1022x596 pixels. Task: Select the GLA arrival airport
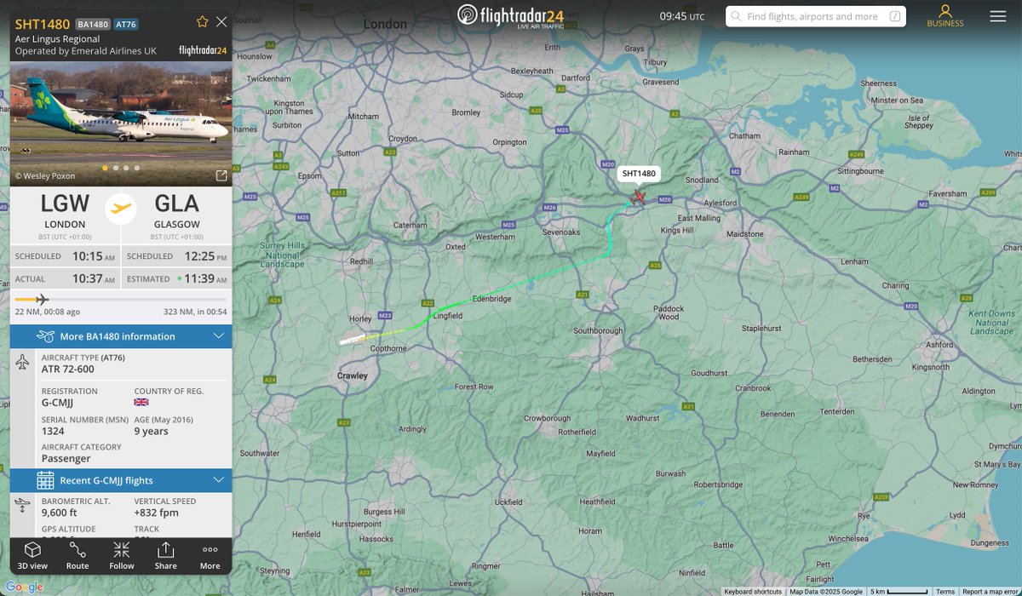(176, 211)
